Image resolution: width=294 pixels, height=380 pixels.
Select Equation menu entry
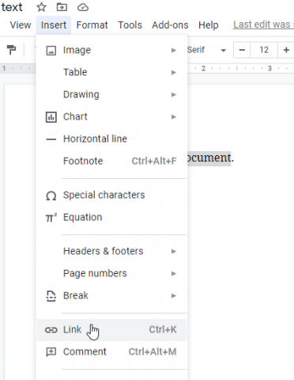click(x=111, y=218)
